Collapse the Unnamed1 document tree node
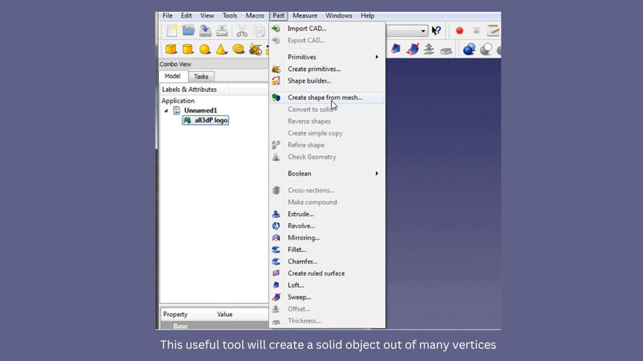Viewport: 643px width, 361px height. pos(166,111)
